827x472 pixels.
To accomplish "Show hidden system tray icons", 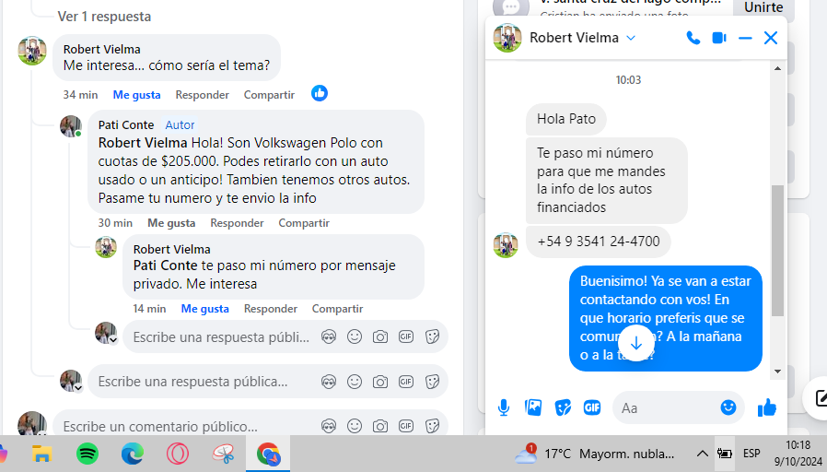I will (702, 454).
